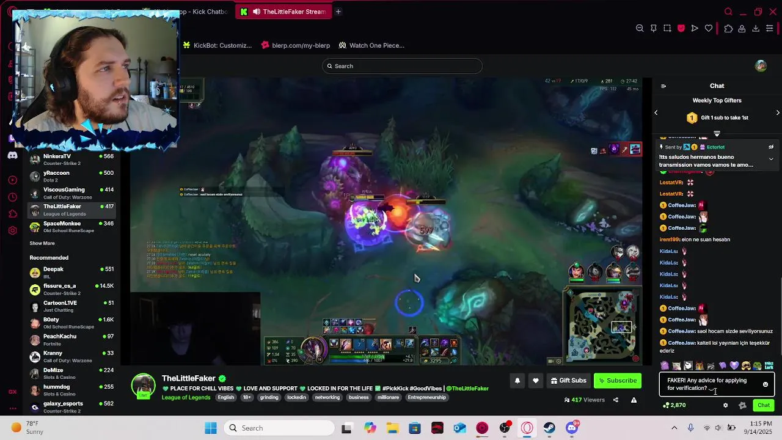Open the browser profile icon
The width and height of the screenshot is (782, 440).
coord(742,28)
